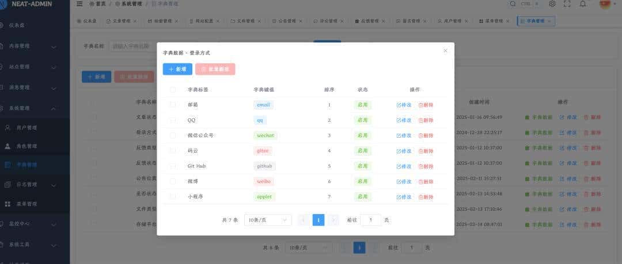Screen dimensions: 622x264
Task: Open the 10条/页 page size dropdown in the dialog
Action: pyautogui.click(x=268, y=220)
